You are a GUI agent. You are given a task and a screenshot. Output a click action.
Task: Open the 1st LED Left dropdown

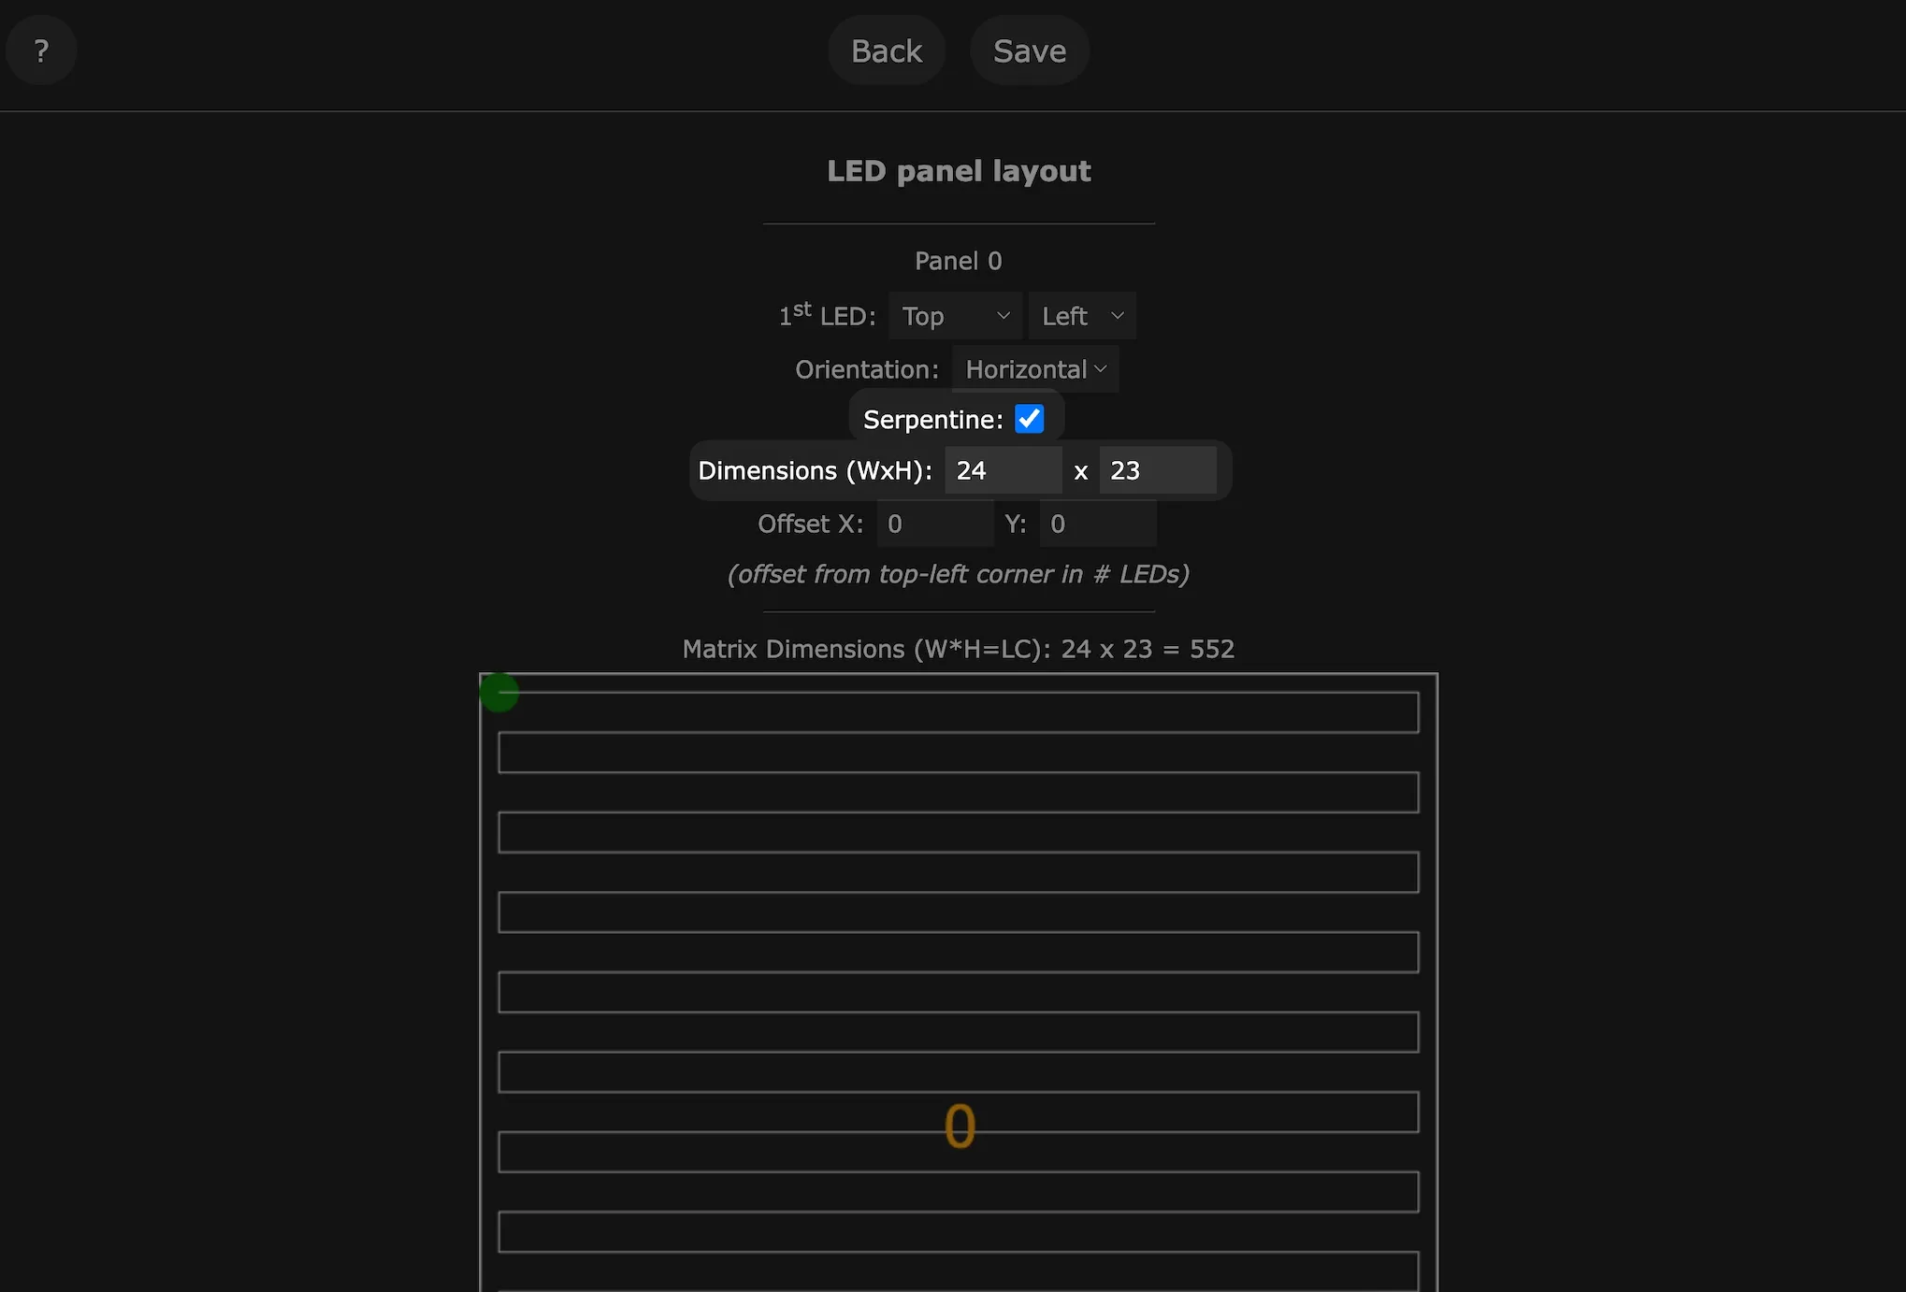tap(1081, 316)
